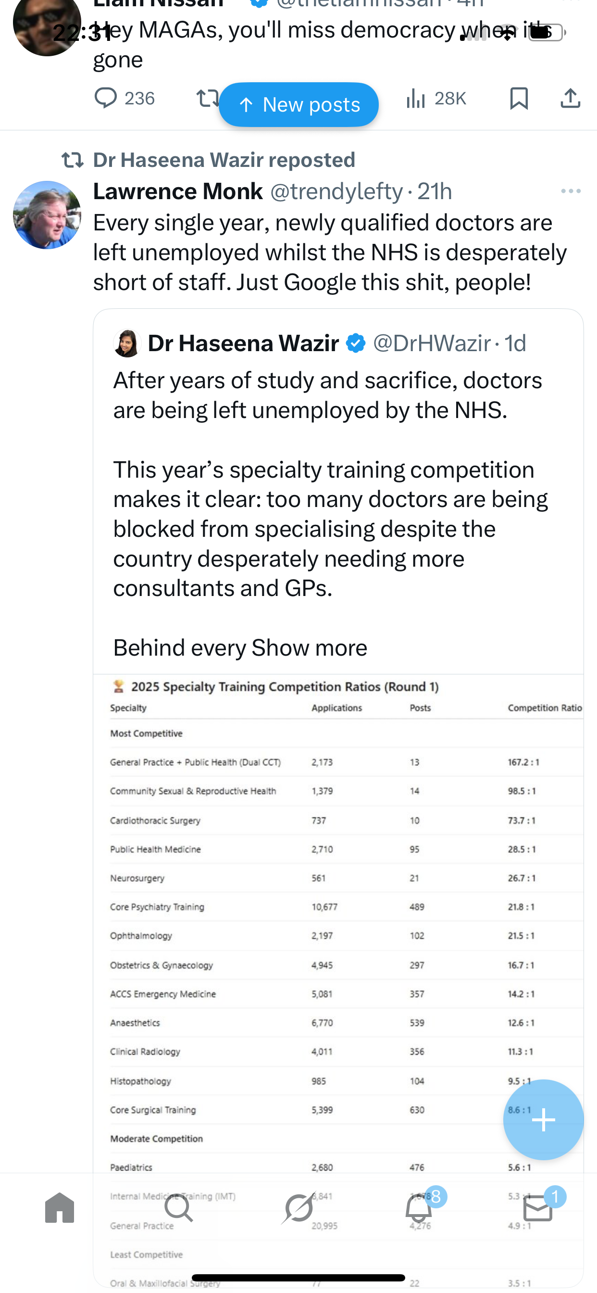The width and height of the screenshot is (597, 1293).
Task: View analytics showing 28K views
Action: [x=435, y=98]
